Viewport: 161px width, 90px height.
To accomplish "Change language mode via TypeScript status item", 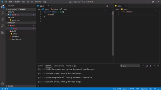I will [x=144, y=89].
